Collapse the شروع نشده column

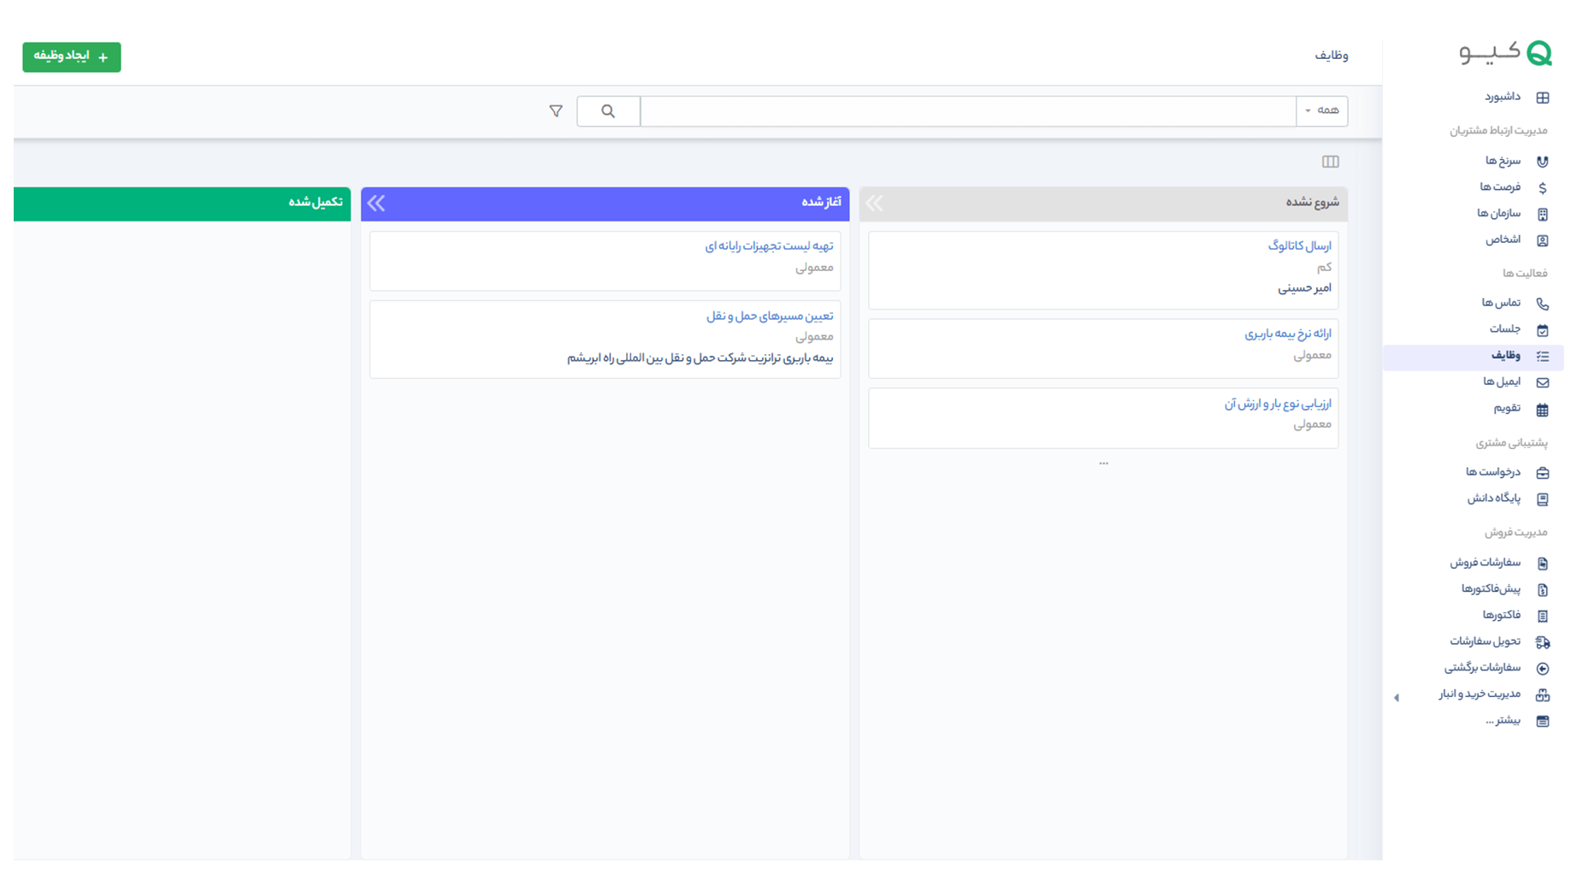[874, 203]
